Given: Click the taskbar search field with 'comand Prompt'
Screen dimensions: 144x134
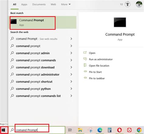Looking at the screenshot, I should (37, 130).
